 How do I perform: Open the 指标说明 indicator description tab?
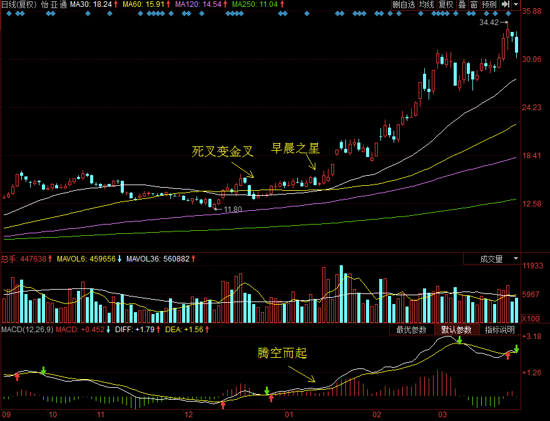click(499, 330)
